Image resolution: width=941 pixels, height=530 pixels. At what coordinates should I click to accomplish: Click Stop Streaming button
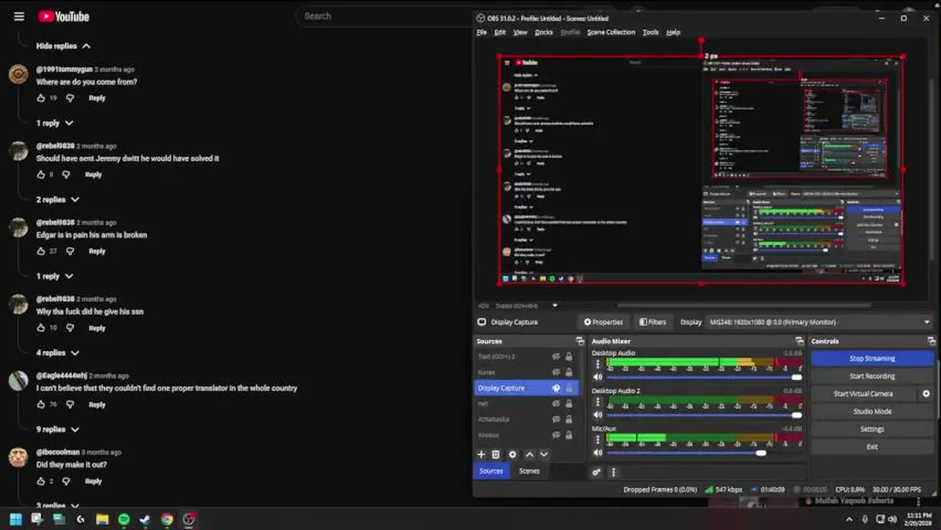(x=873, y=358)
